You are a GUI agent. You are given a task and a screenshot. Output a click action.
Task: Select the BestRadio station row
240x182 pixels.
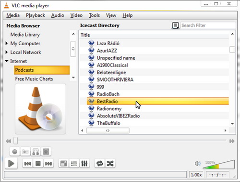click(158, 101)
